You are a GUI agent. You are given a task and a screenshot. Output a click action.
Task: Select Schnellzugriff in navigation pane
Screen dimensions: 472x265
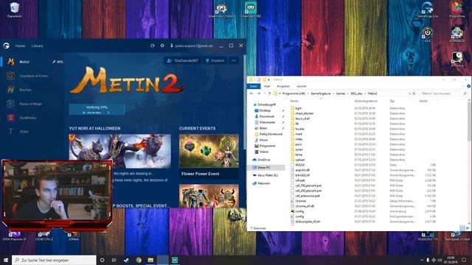(266, 105)
